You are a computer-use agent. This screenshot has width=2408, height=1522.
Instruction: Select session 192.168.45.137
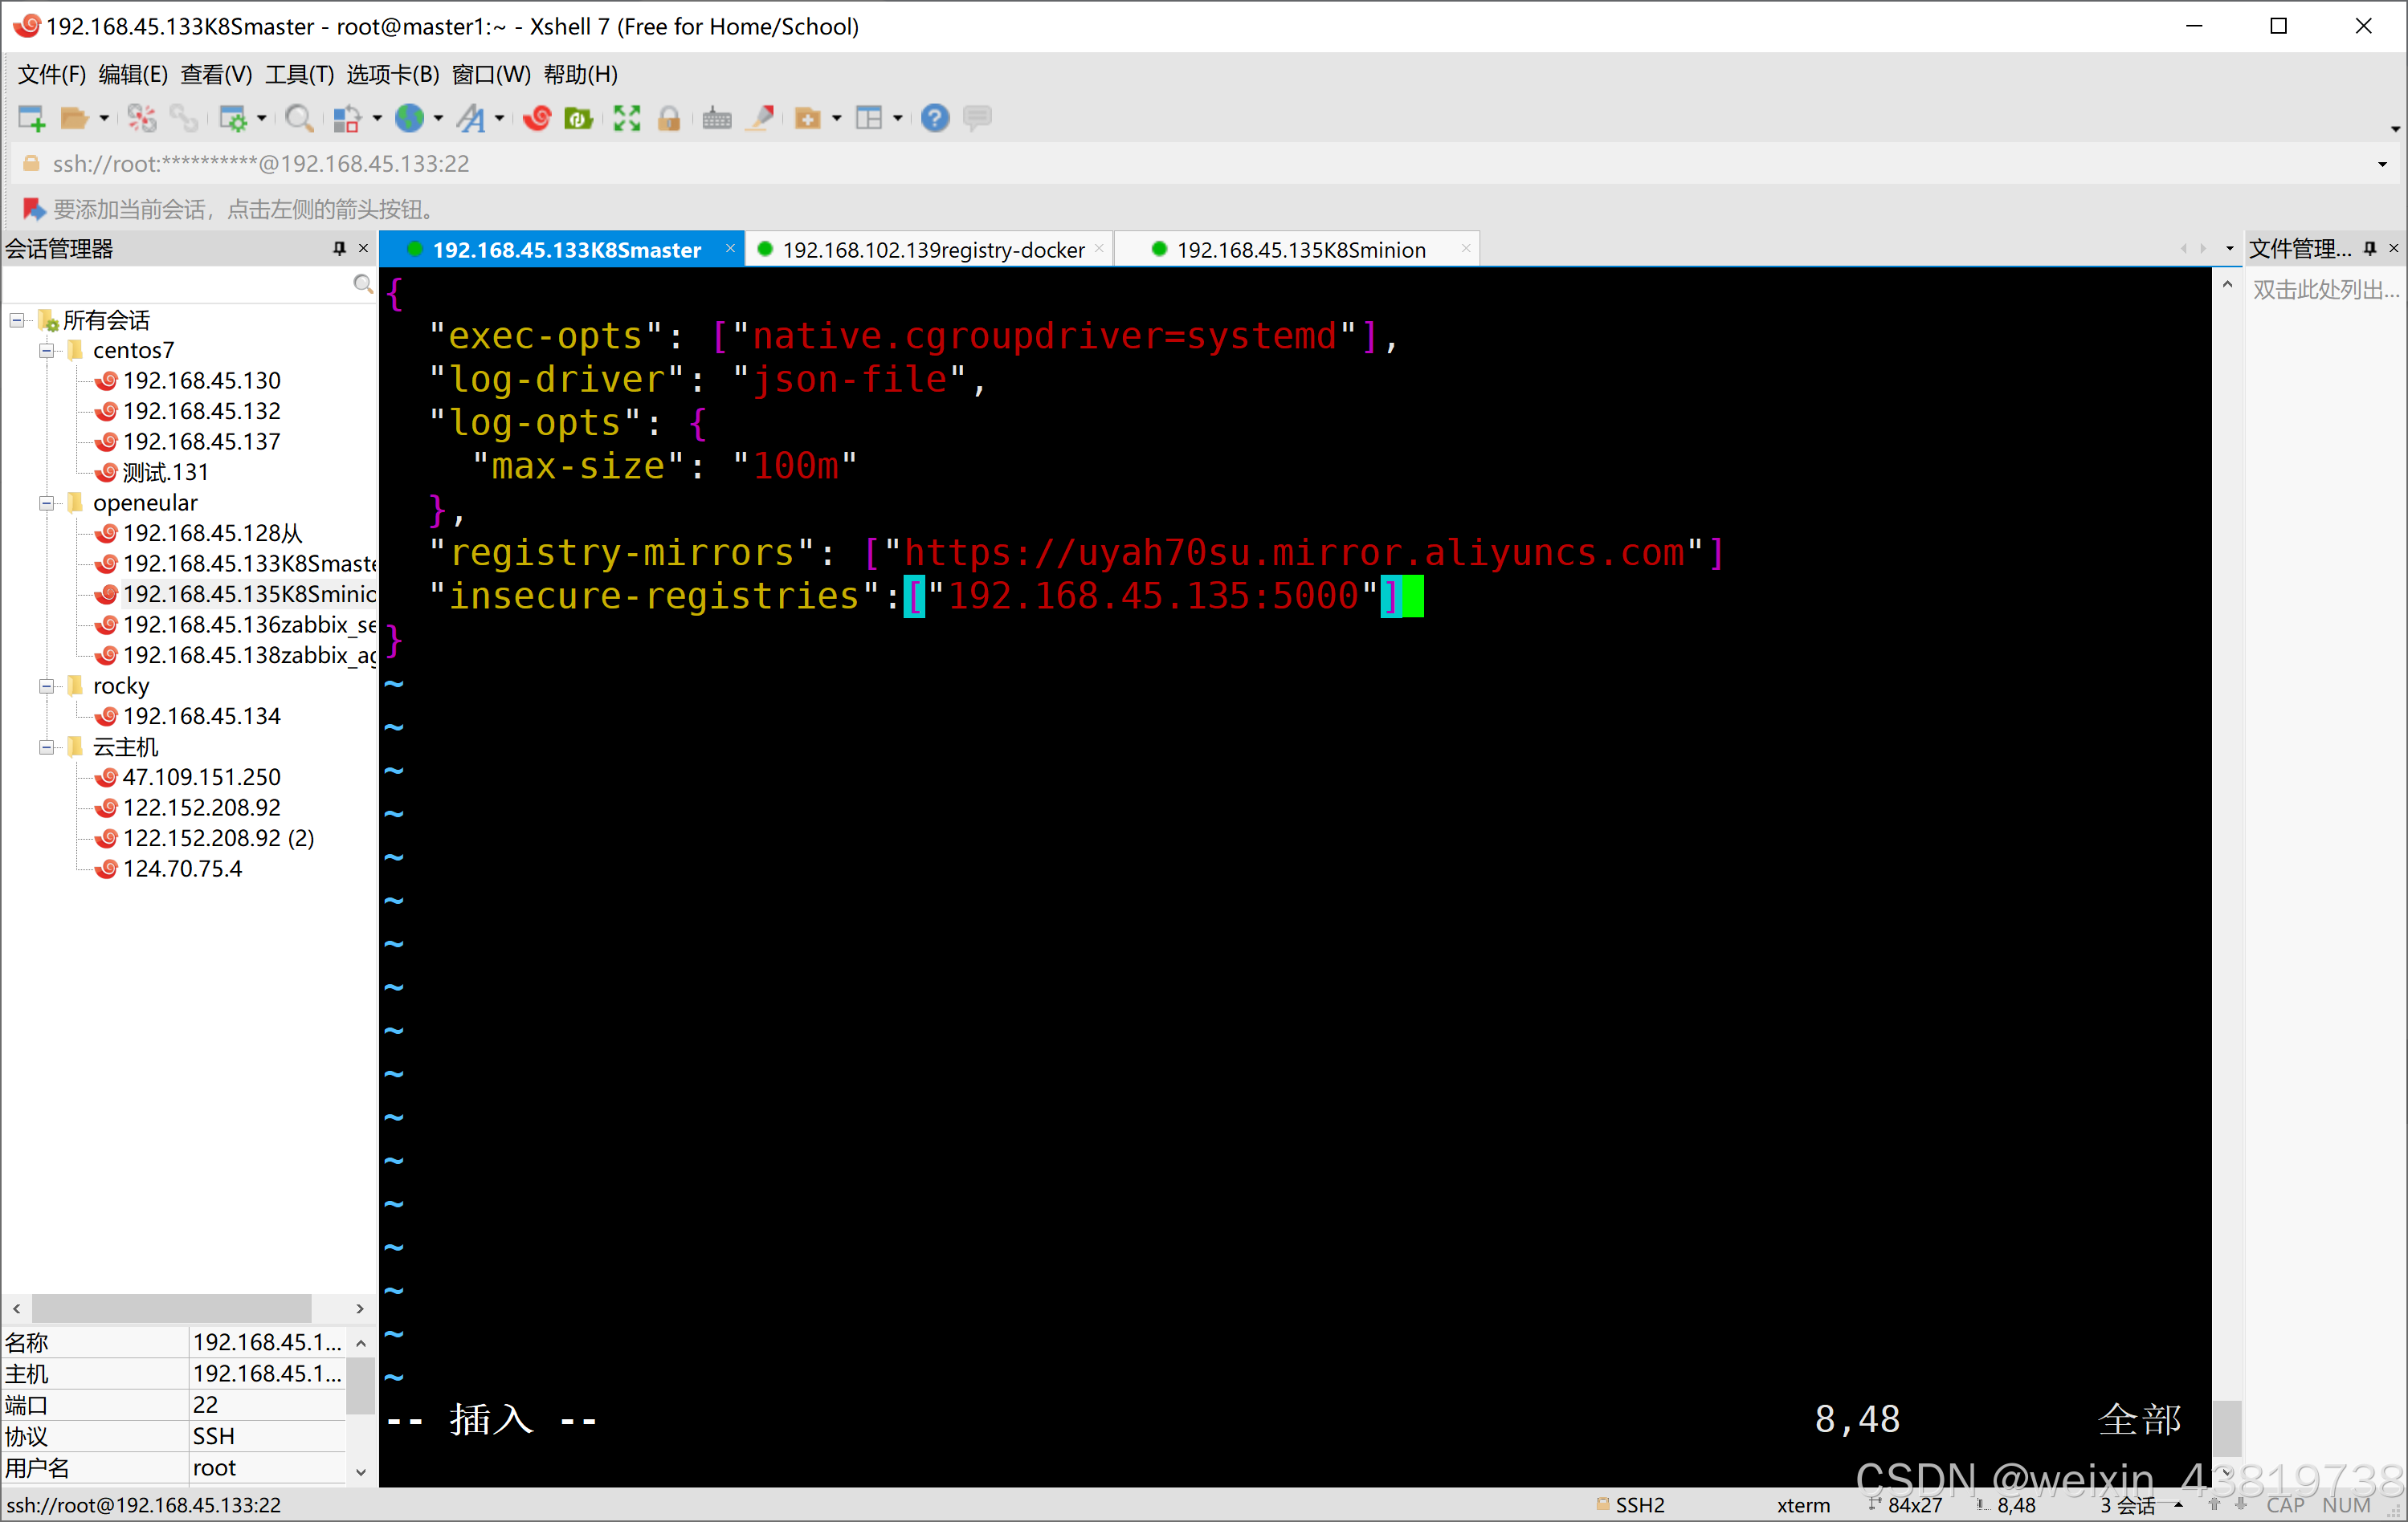click(201, 442)
